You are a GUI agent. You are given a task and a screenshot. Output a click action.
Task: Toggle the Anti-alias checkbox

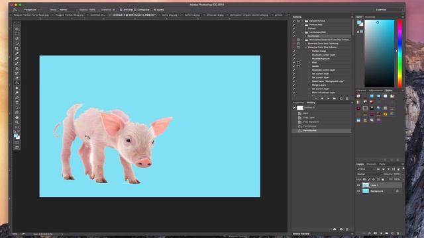(121, 10)
